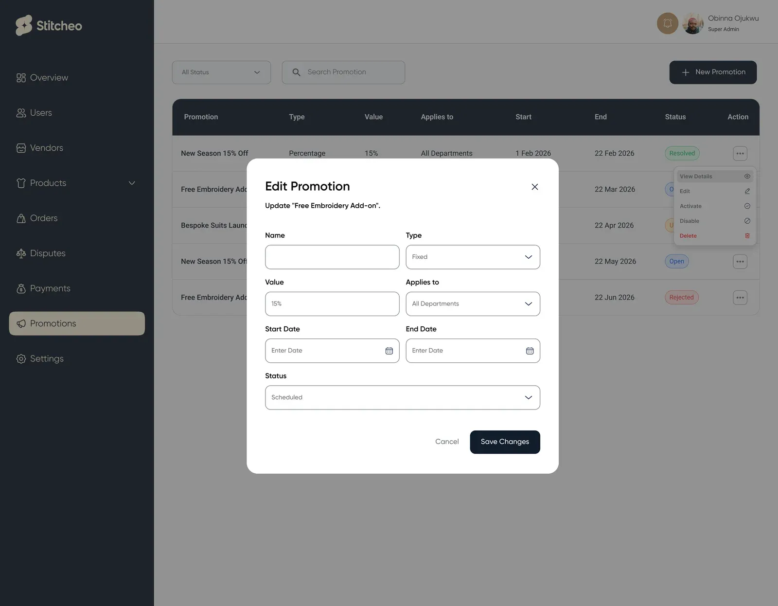Open action menu for New Season Resolved row

(x=740, y=153)
